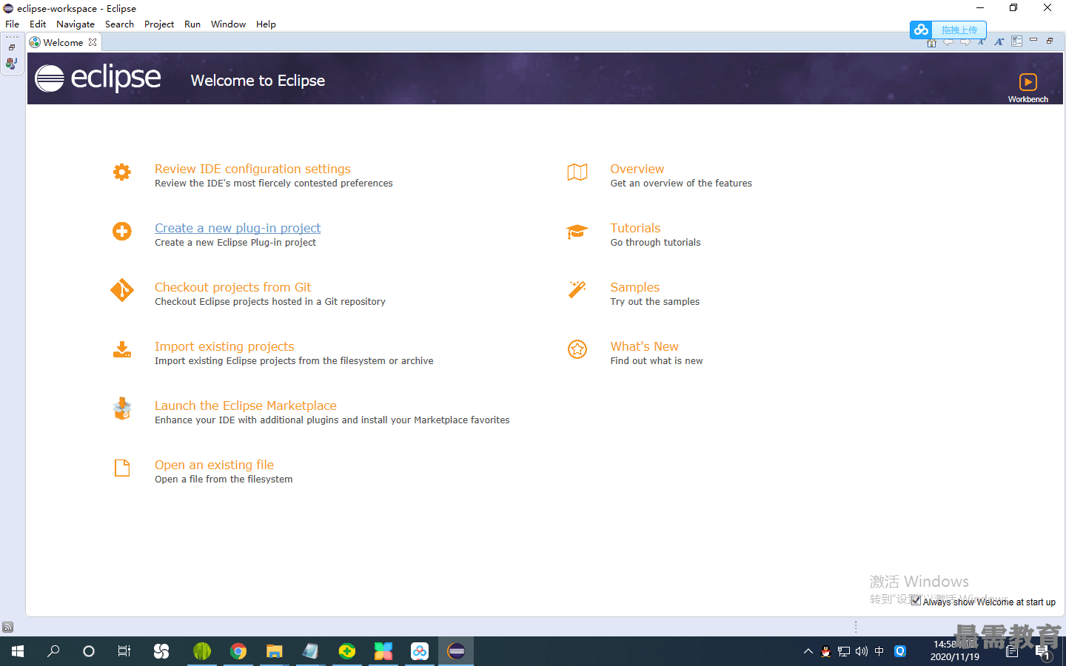Click the plus icon beside Create a new plug-in project
The image size is (1066, 666).
122,232
